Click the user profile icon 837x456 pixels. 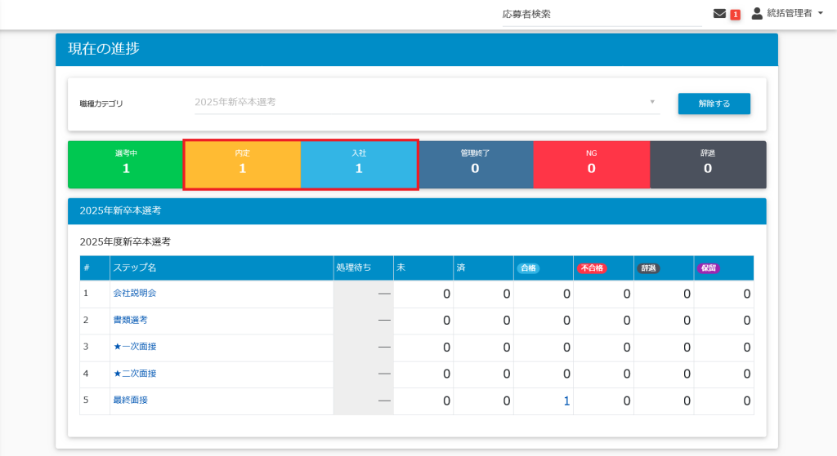click(757, 13)
